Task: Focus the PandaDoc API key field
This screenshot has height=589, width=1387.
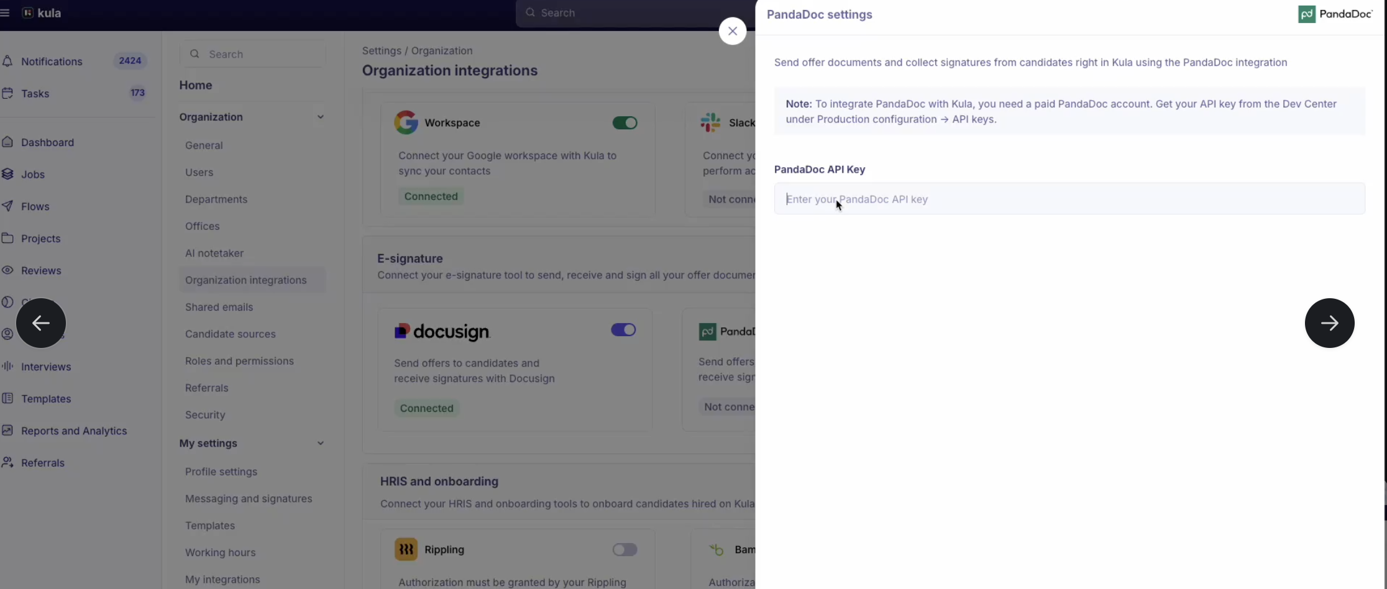Action: point(1069,199)
